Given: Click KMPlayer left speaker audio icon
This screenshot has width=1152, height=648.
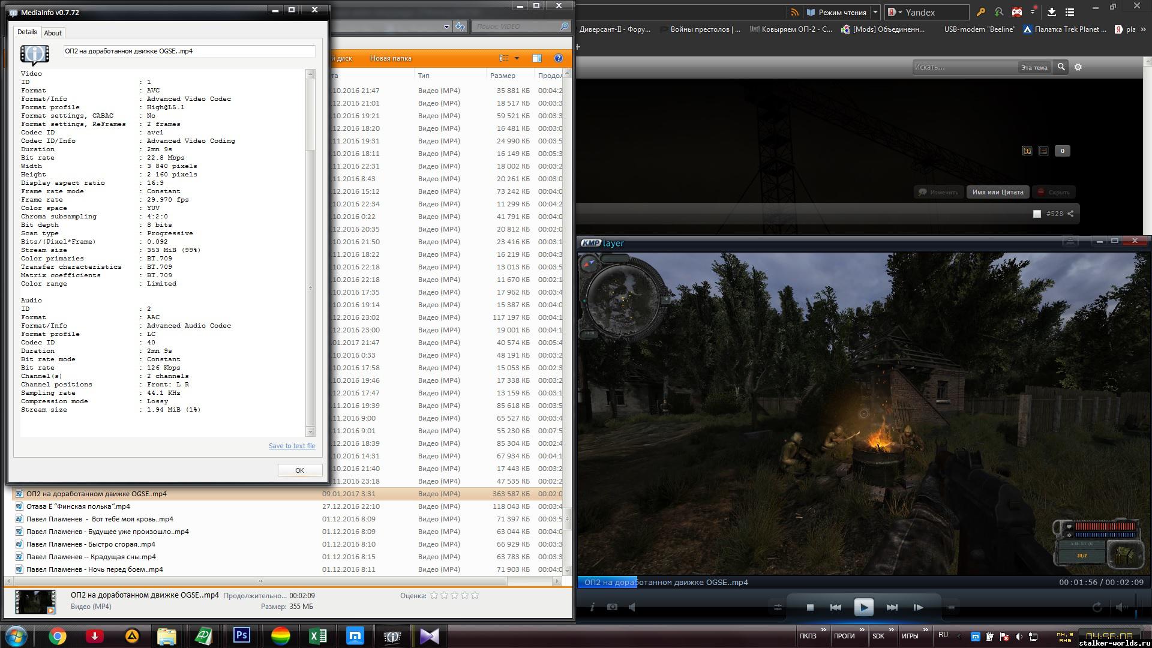Looking at the screenshot, I should 632,607.
